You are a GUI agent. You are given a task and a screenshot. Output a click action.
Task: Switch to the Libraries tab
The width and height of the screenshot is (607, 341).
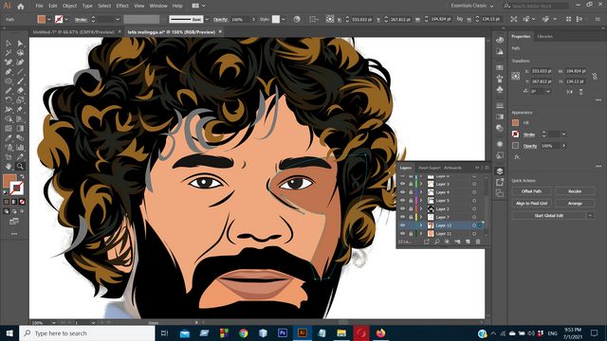(x=545, y=36)
